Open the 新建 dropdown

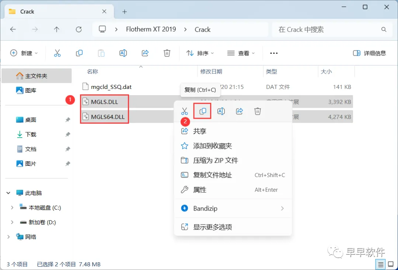[24, 53]
